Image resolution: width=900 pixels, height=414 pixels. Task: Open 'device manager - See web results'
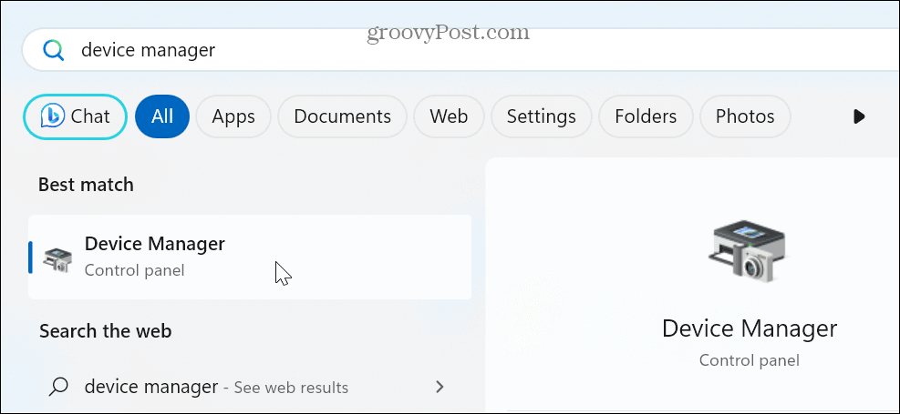tap(216, 387)
